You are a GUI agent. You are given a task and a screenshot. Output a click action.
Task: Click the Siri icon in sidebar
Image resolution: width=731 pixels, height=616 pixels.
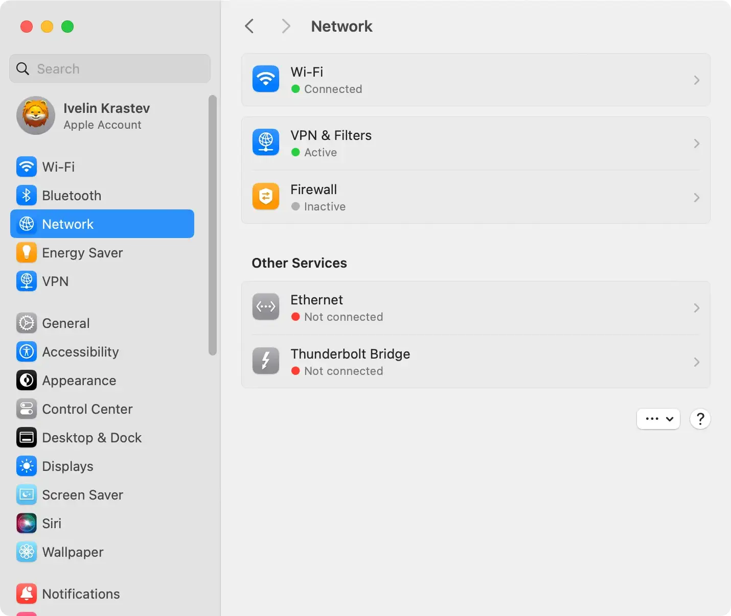coord(27,523)
